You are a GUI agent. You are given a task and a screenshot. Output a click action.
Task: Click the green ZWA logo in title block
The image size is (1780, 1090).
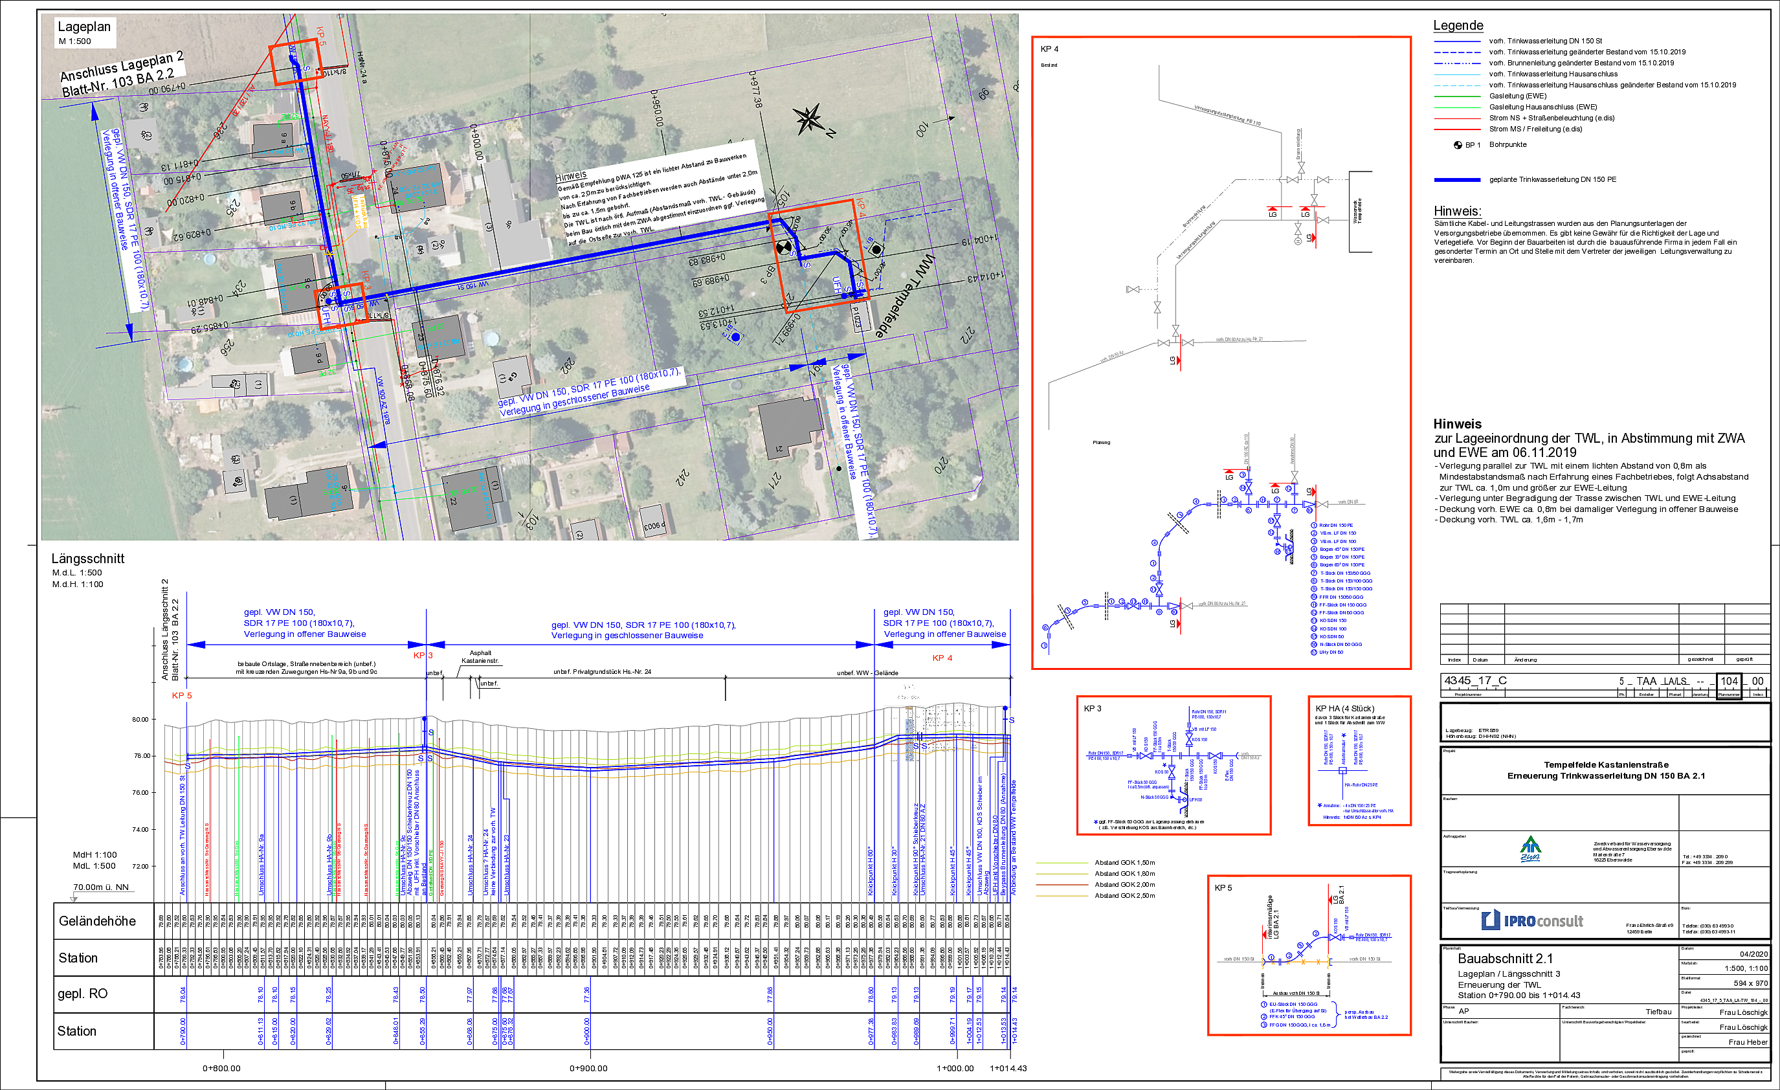1530,849
